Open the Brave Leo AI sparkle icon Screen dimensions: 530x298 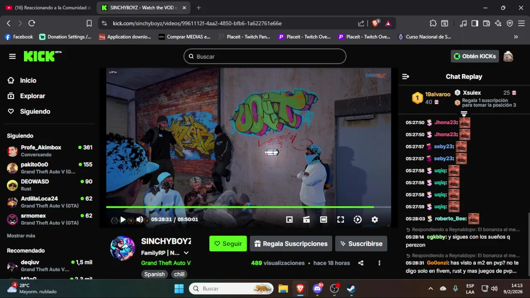pyautogui.click(x=498, y=24)
